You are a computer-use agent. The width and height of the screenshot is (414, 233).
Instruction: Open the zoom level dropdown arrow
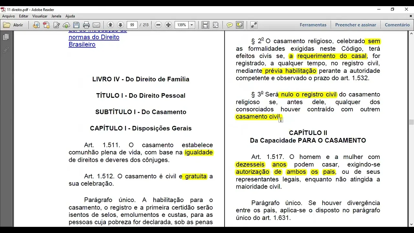coord(191,25)
